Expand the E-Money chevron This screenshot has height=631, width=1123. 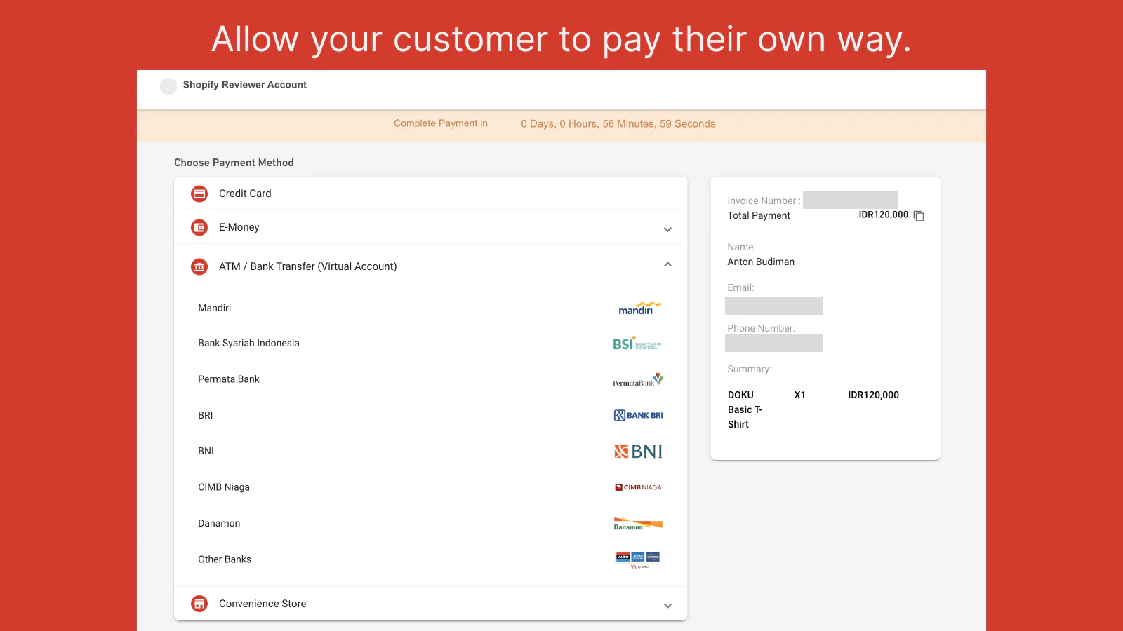click(x=667, y=229)
